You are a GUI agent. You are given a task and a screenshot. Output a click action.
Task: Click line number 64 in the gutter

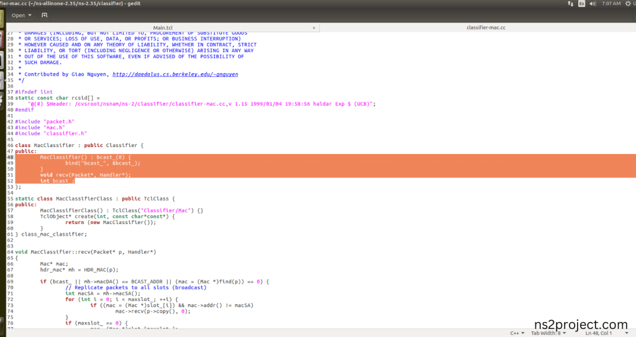point(10,252)
